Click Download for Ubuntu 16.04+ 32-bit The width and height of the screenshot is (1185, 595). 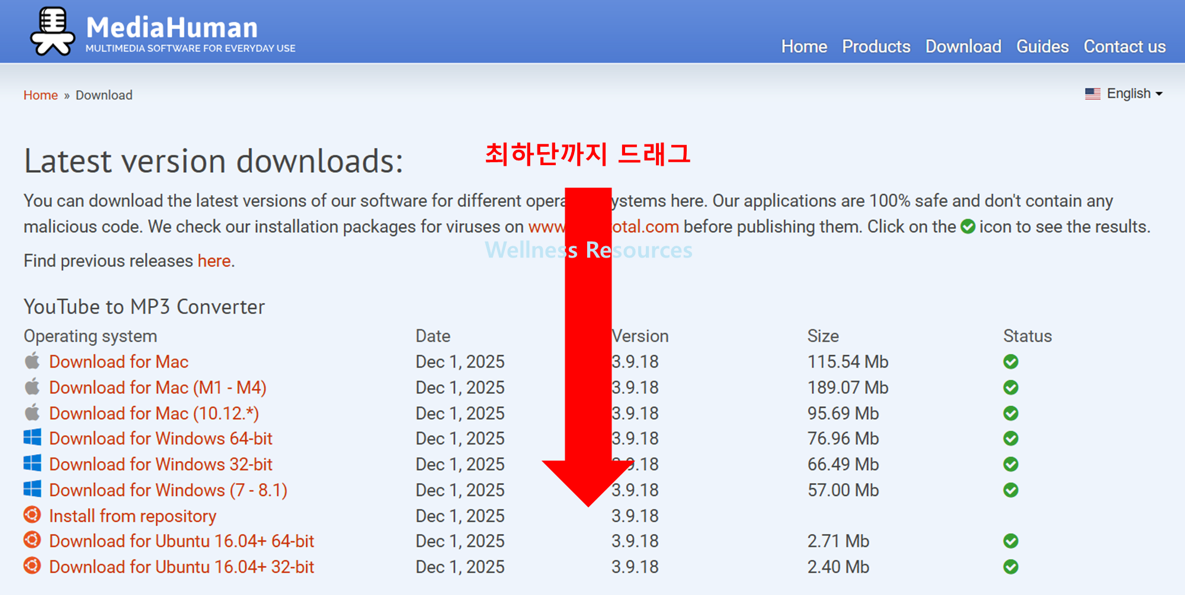181,567
